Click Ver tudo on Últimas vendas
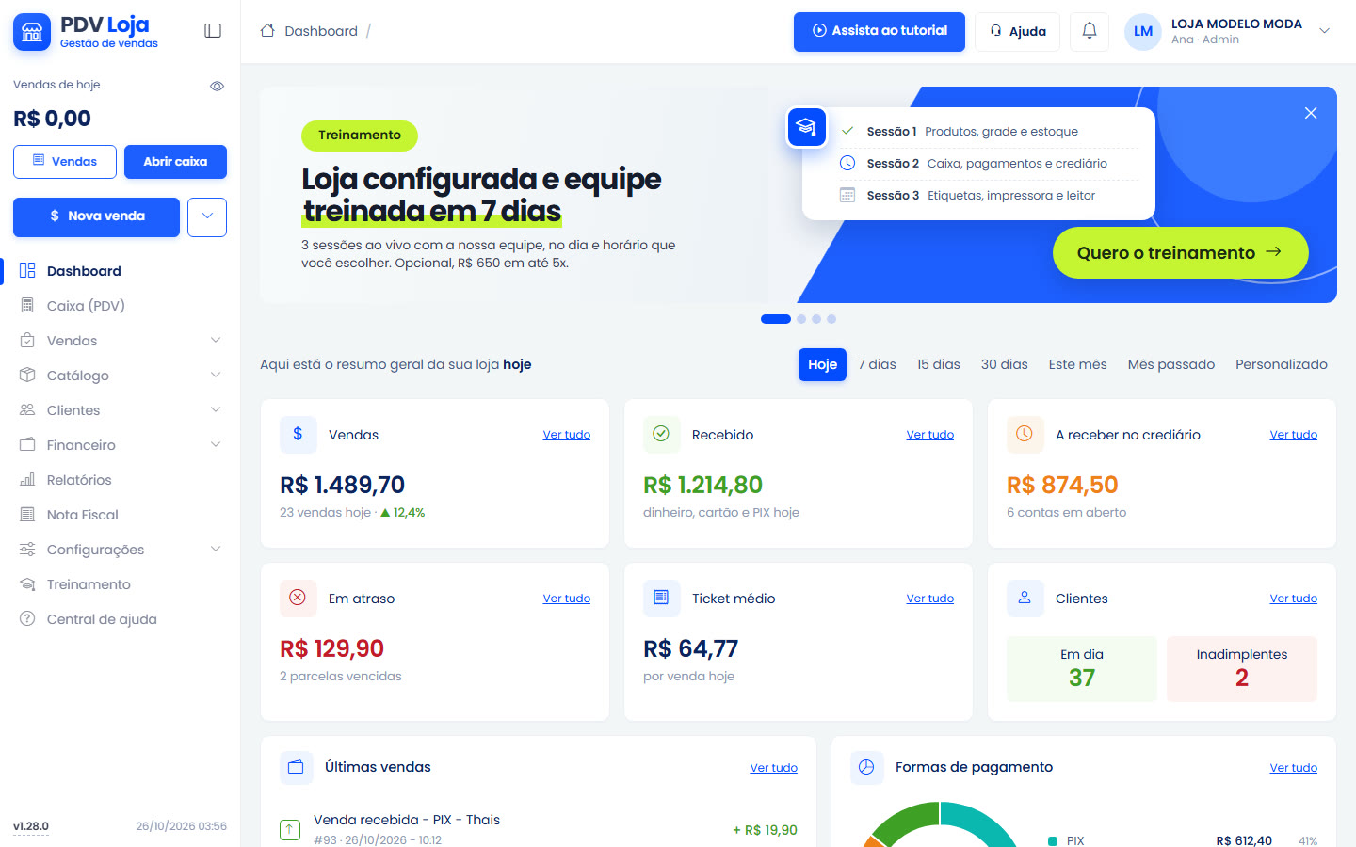1356x847 pixels. 774,768
